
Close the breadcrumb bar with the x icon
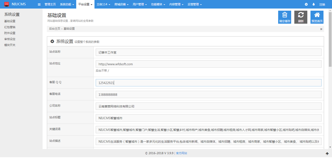(321, 29)
